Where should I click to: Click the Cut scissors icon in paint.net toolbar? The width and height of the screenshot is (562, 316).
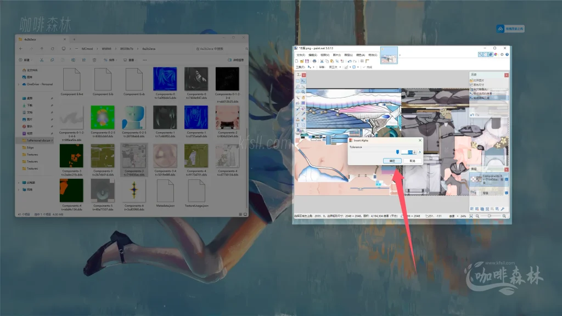tap(322, 61)
